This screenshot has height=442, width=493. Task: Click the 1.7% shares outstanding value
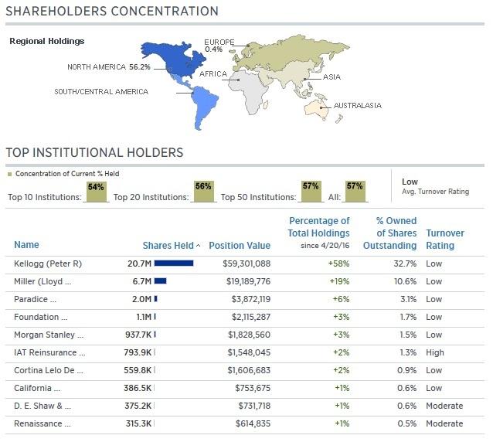[x=409, y=317]
